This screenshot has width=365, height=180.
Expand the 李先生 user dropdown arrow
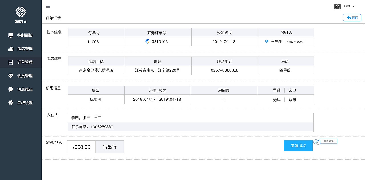pos(354,6)
